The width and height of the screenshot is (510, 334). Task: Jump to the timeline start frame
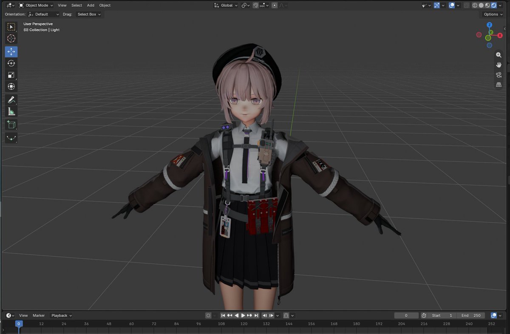pyautogui.click(x=223, y=315)
